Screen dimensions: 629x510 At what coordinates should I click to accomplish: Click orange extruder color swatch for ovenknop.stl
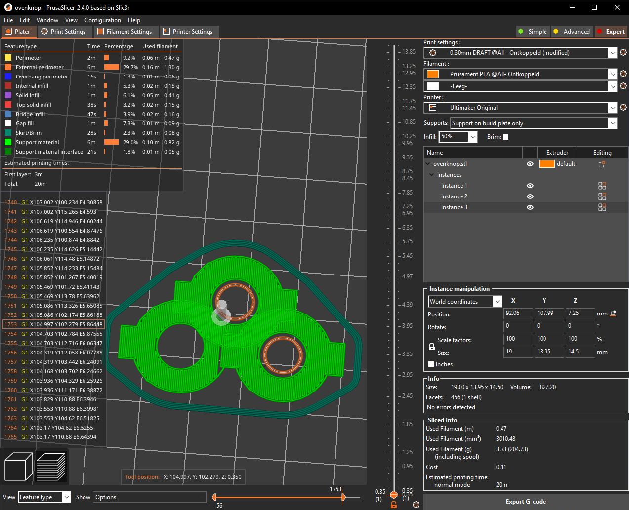tap(546, 164)
